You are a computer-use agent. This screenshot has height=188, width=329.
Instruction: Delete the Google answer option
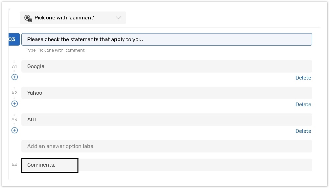303,78
